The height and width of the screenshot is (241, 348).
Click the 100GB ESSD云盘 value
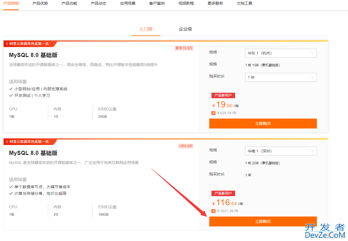(104, 215)
